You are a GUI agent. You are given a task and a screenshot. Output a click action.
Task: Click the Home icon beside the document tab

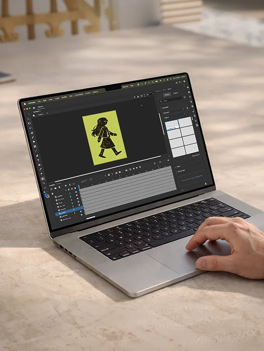tap(34, 108)
